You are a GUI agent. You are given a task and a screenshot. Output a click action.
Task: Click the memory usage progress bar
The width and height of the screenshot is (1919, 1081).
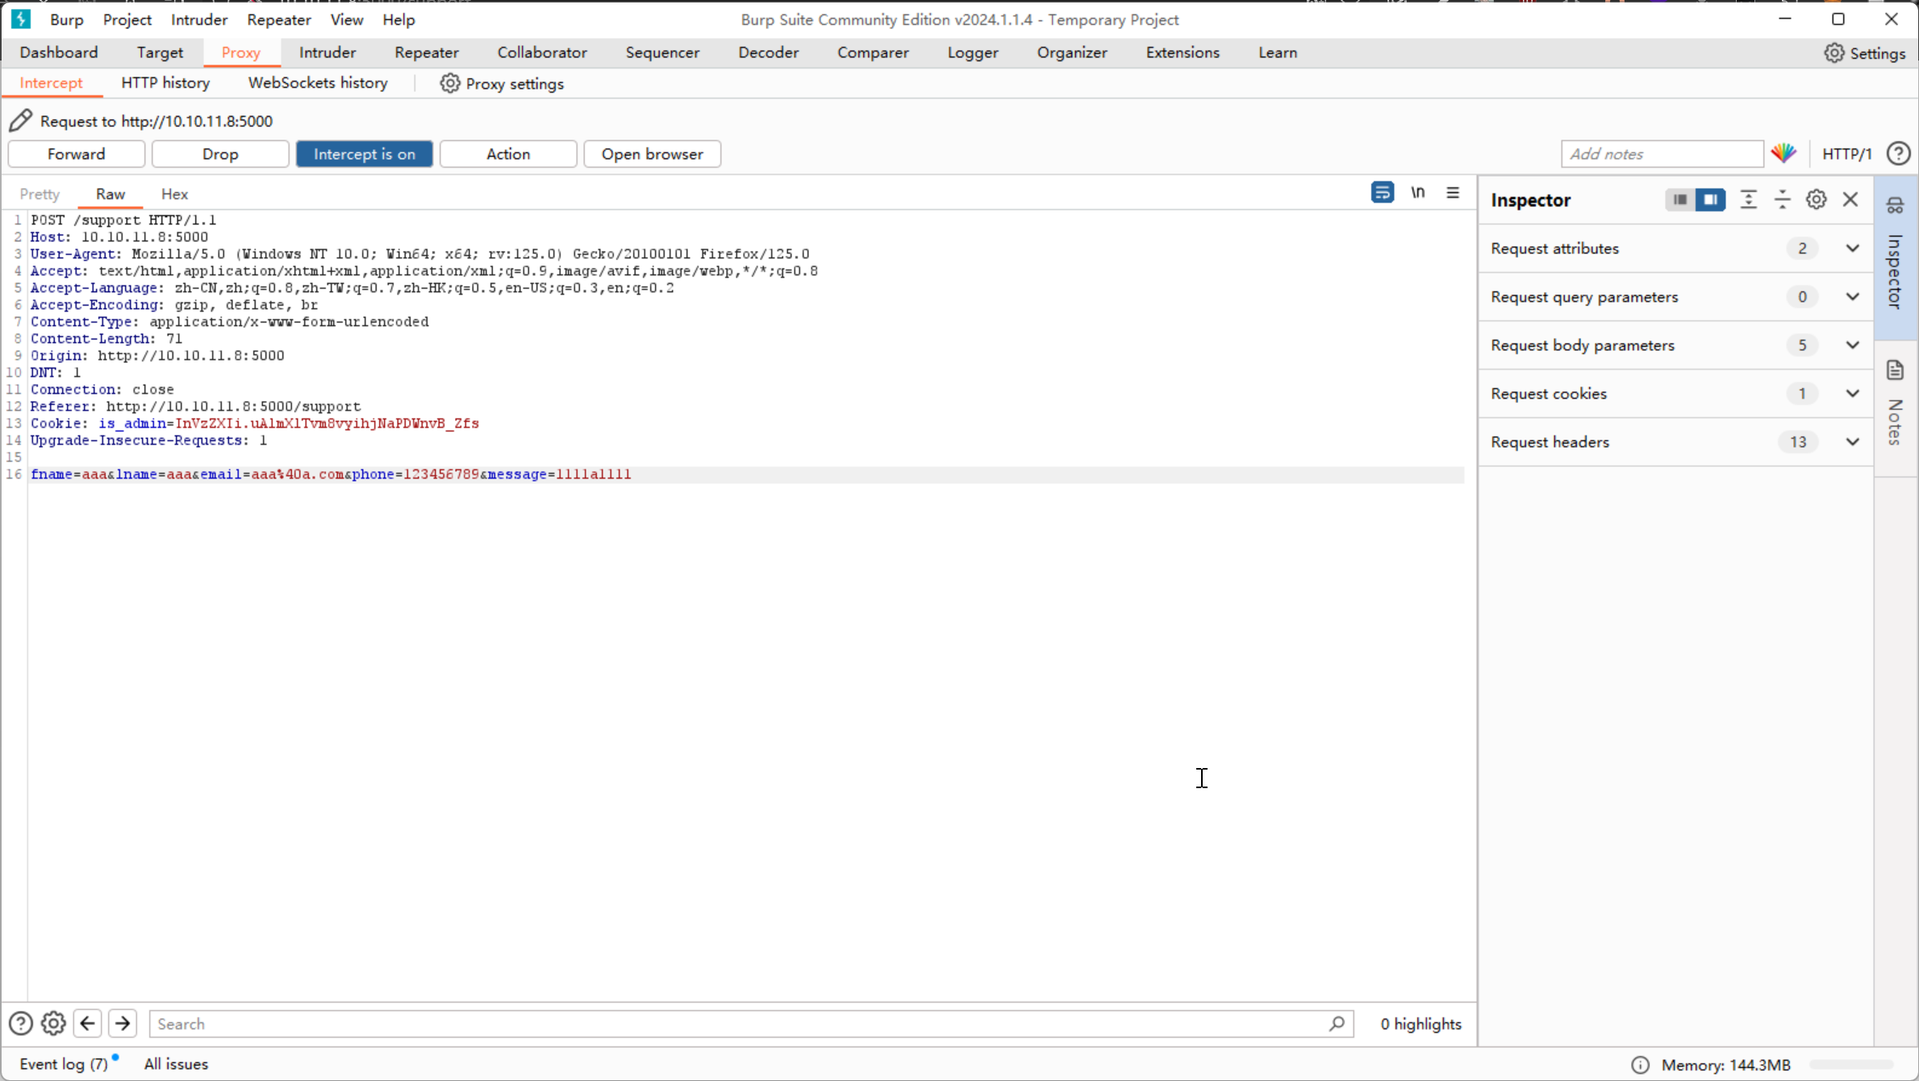1851,1065
